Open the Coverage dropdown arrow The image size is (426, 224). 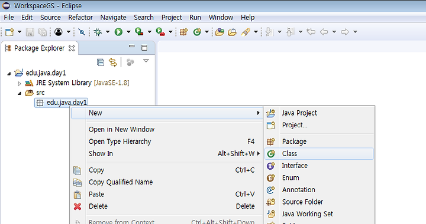click(150, 32)
